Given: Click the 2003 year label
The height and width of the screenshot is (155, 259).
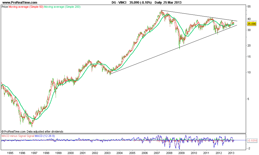Looking at the screenshot, I should point(107,153).
